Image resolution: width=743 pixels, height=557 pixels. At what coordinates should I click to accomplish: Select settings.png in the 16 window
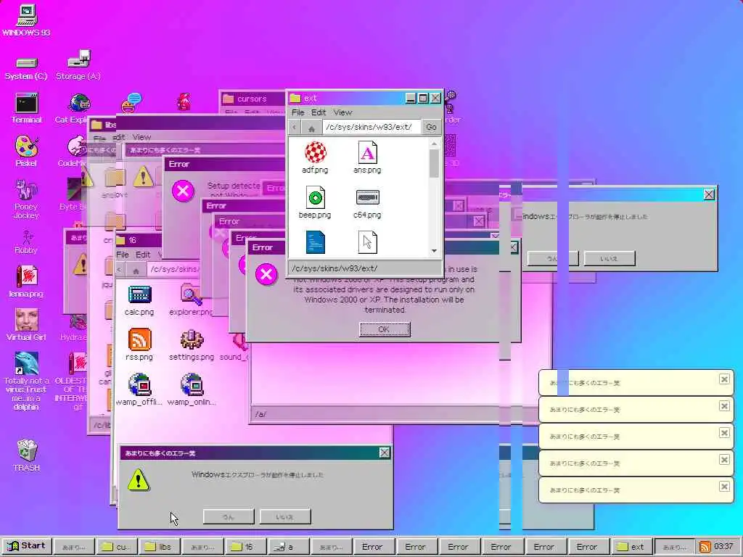click(x=192, y=344)
